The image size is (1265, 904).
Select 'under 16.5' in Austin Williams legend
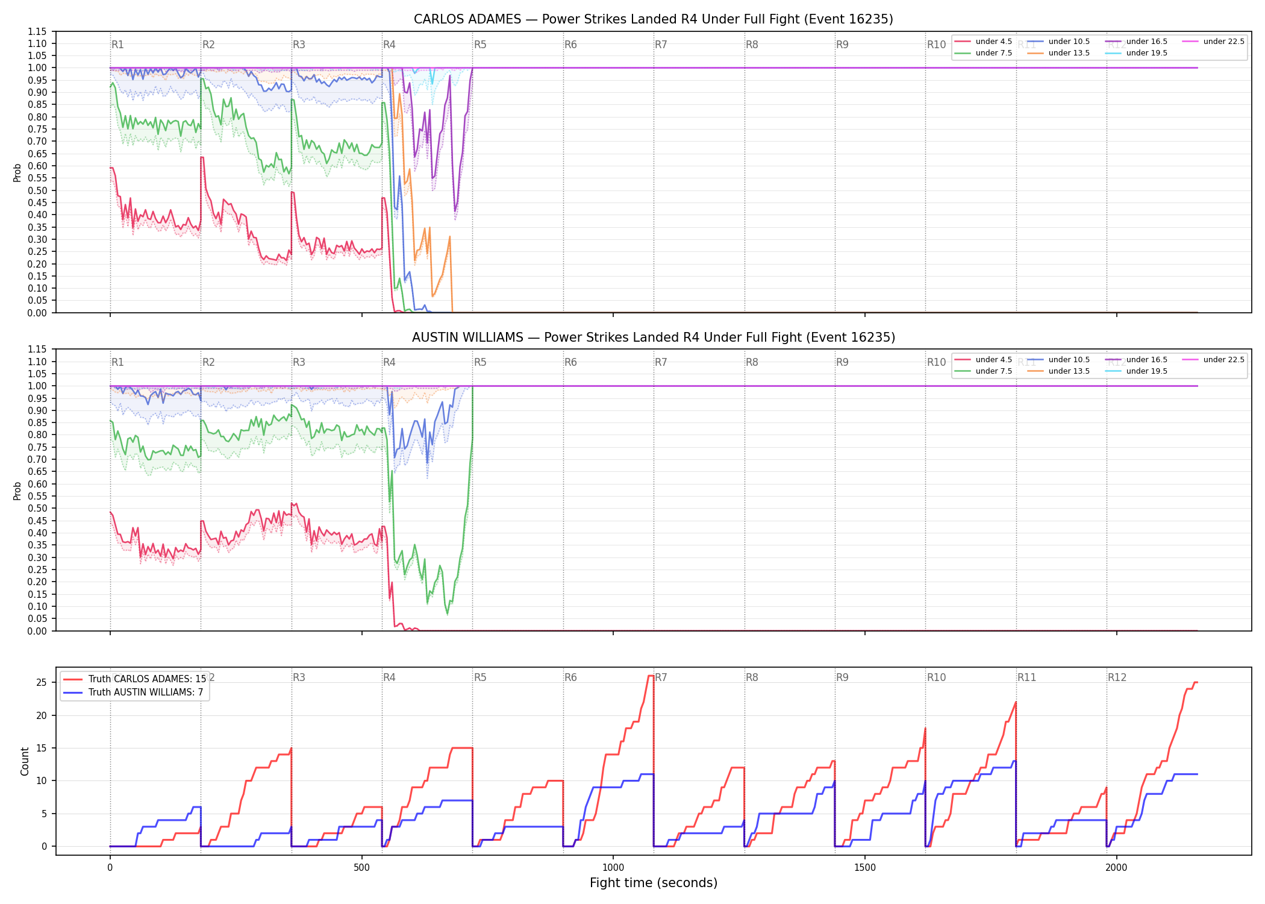click(x=1136, y=360)
